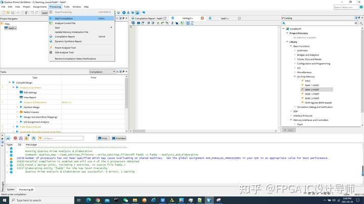Click the Search altera.com field
This screenshot has height=204, width=364.
(x=346, y=7)
